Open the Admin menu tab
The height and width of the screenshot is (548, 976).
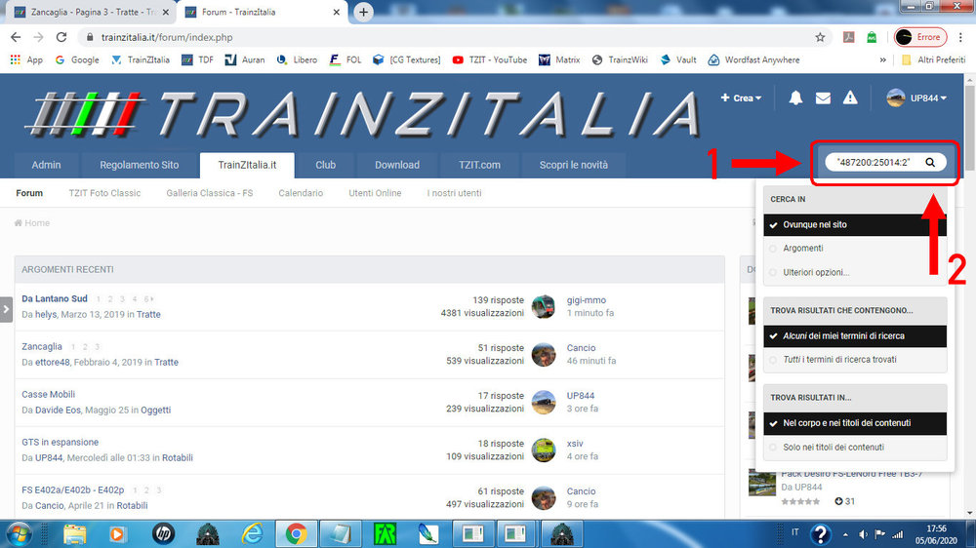tap(46, 165)
